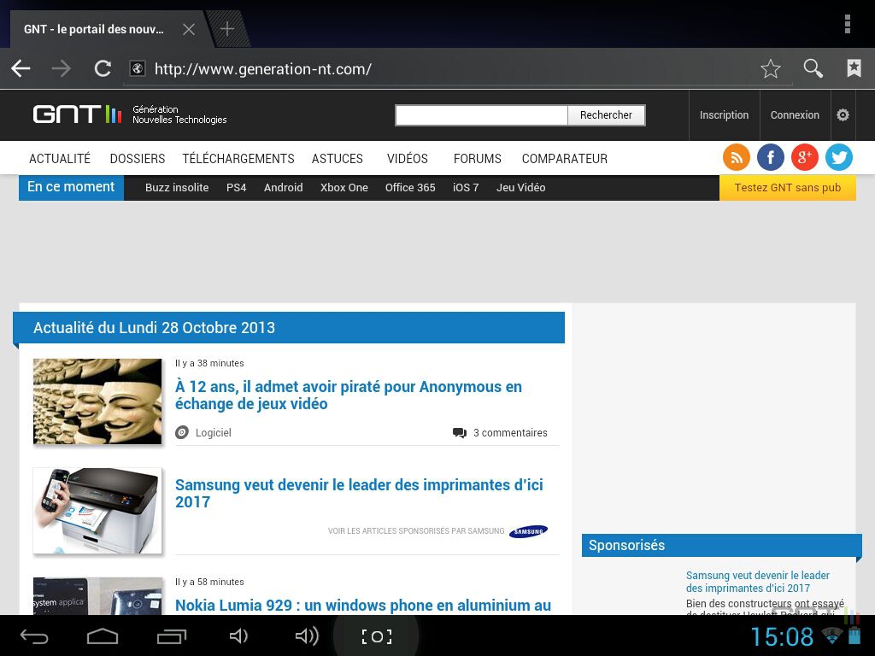This screenshot has width=875, height=656.
Task: Tap the volume down icon
Action: (238, 635)
